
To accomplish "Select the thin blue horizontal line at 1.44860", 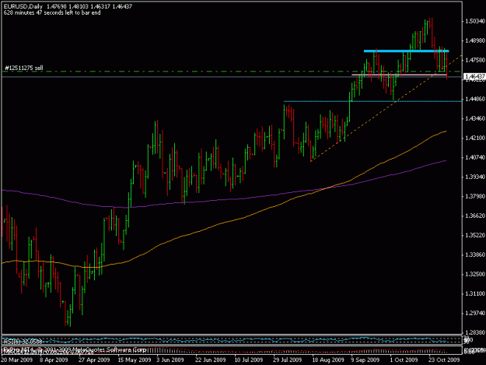I will [372, 101].
